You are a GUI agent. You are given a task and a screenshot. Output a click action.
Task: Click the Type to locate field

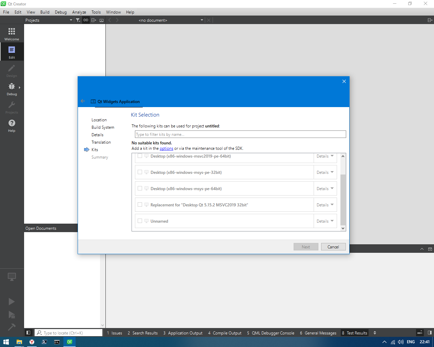[x=68, y=333]
